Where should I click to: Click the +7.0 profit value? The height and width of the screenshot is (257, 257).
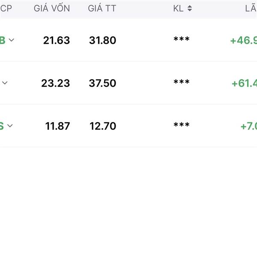(x=248, y=126)
